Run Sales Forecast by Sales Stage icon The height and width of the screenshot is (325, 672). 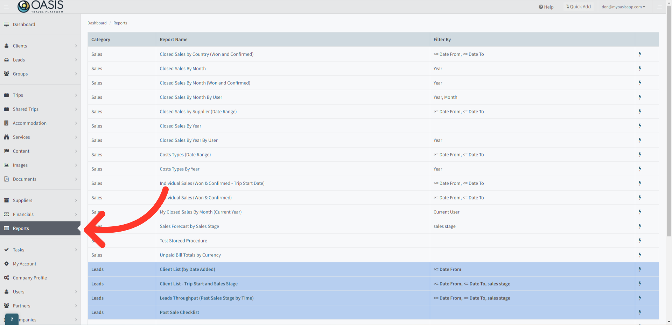(x=640, y=226)
